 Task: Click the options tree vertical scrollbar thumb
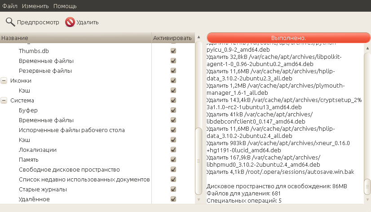(x=199, y=161)
